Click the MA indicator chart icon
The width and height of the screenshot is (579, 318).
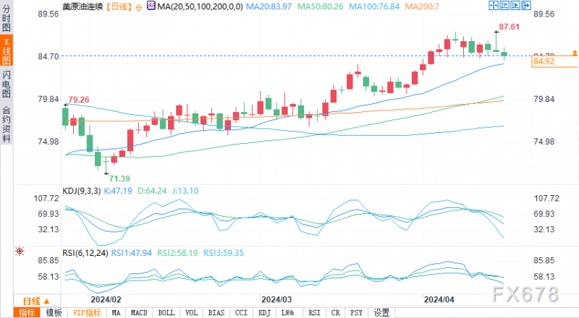pyautogui.click(x=151, y=6)
